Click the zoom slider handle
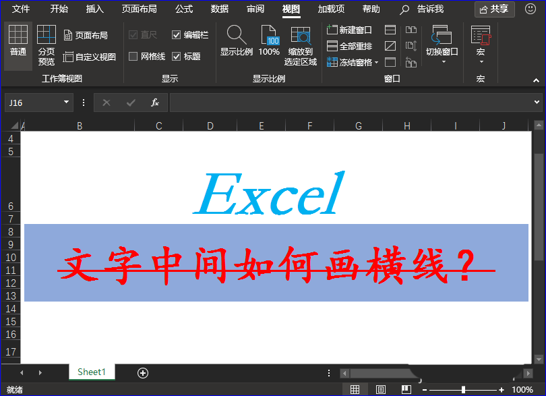This screenshot has height=396, width=546. [x=463, y=390]
